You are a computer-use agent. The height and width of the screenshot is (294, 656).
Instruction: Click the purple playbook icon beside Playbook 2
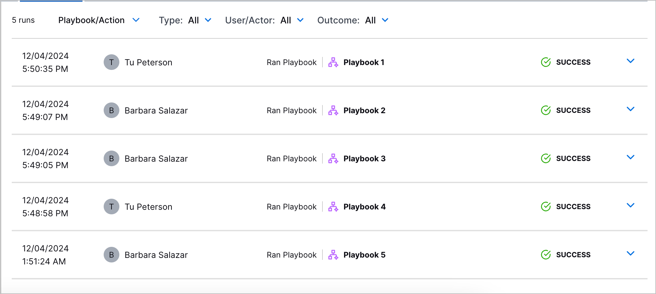[333, 110]
